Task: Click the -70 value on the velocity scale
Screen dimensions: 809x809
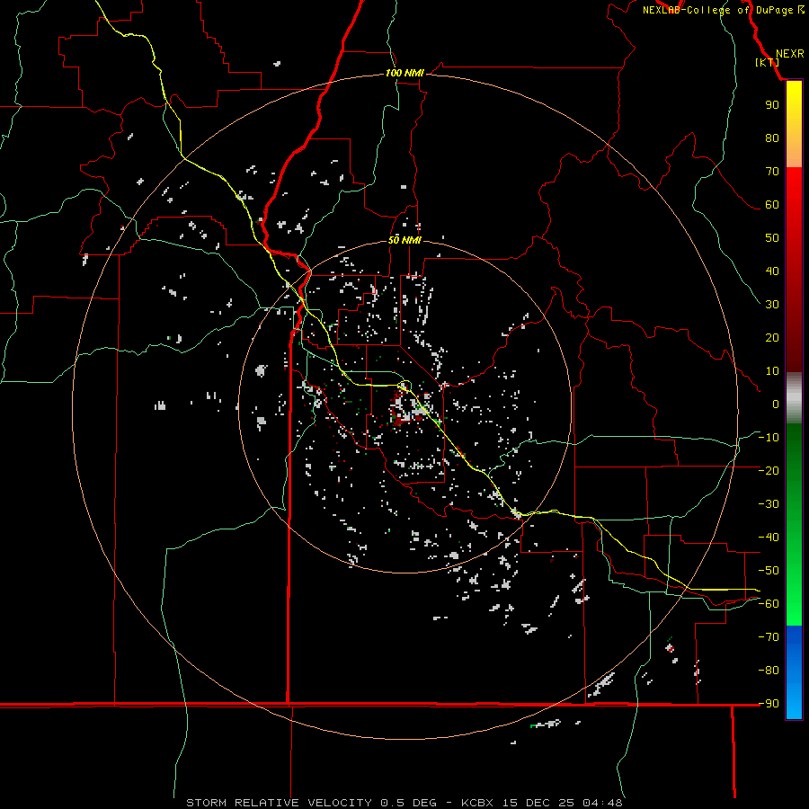Action: (x=769, y=637)
